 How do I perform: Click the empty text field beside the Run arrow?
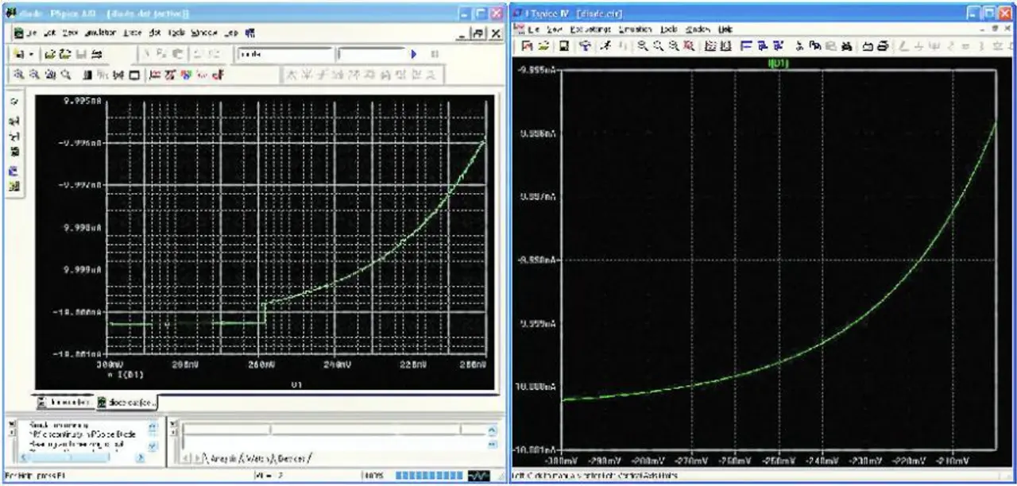[370, 54]
